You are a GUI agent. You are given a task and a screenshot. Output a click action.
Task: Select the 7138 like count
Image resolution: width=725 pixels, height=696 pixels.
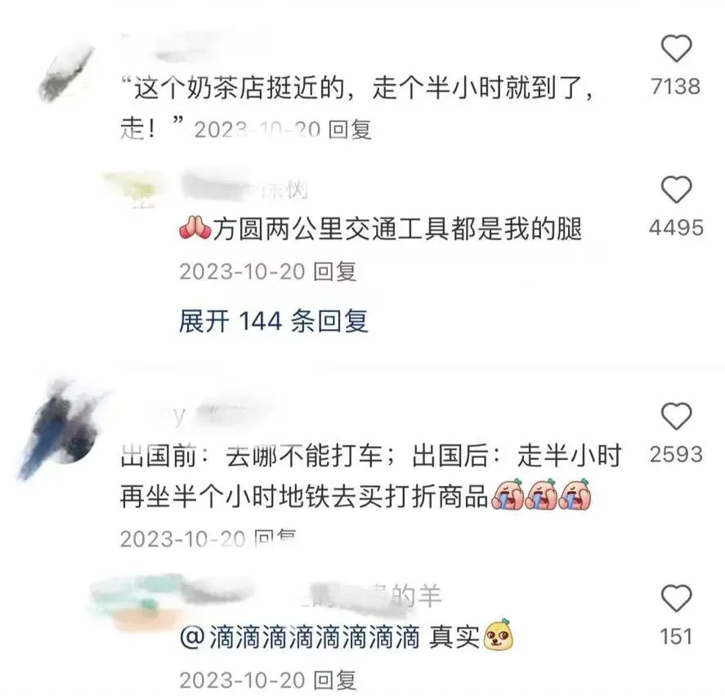pyautogui.click(x=675, y=87)
